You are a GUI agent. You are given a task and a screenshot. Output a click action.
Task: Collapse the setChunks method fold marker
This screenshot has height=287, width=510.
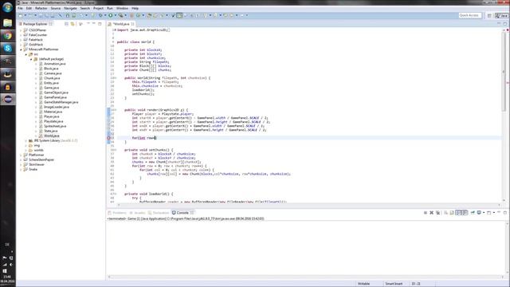[x=115, y=150]
